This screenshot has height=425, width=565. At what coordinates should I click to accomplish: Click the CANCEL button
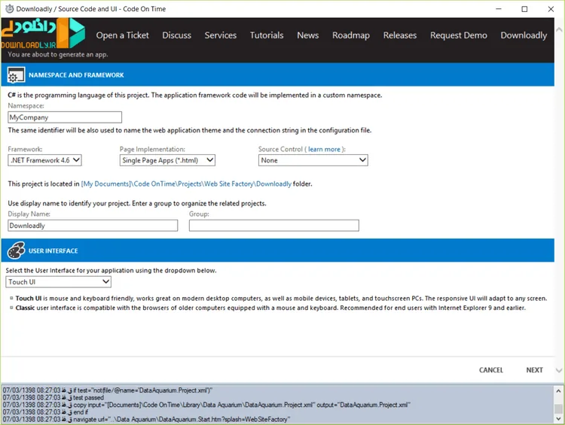tap(490, 370)
